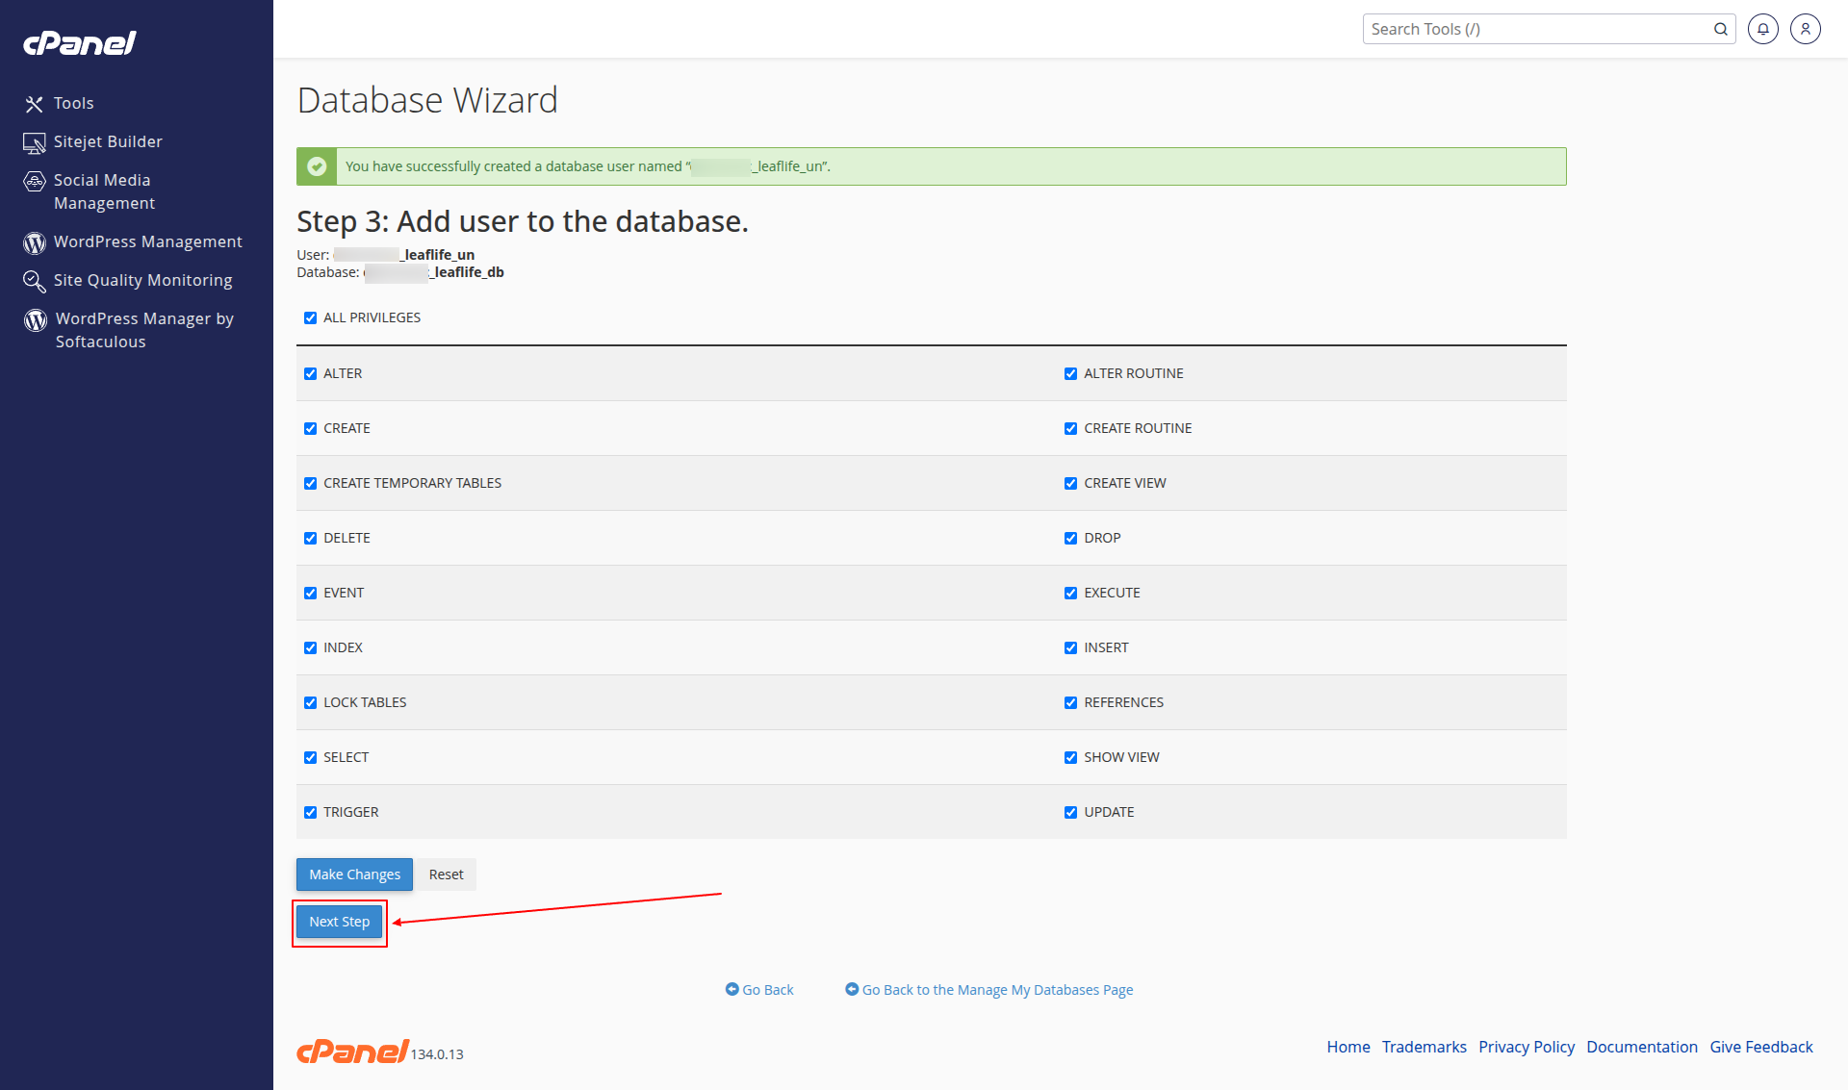Go to Social Media Management

(104, 191)
